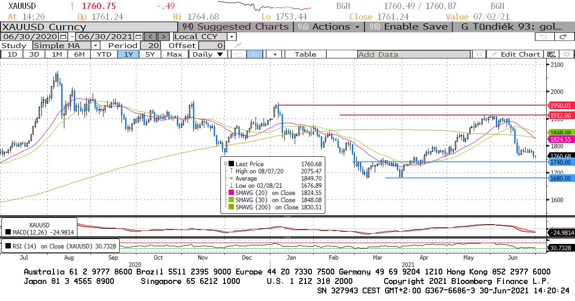Open the end date calendar picker
This screenshot has height=301, width=575.
[139, 36]
